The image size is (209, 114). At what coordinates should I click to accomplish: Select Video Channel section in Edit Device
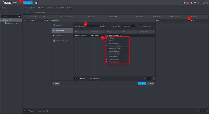pyautogui.click(x=62, y=30)
